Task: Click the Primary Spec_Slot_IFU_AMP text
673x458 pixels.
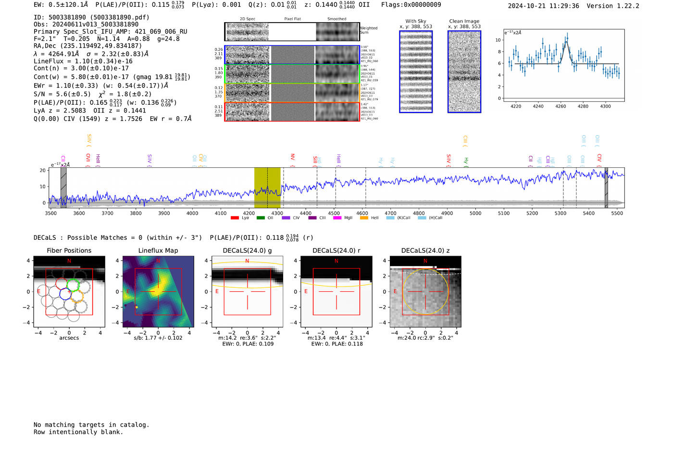Action: (x=111, y=32)
